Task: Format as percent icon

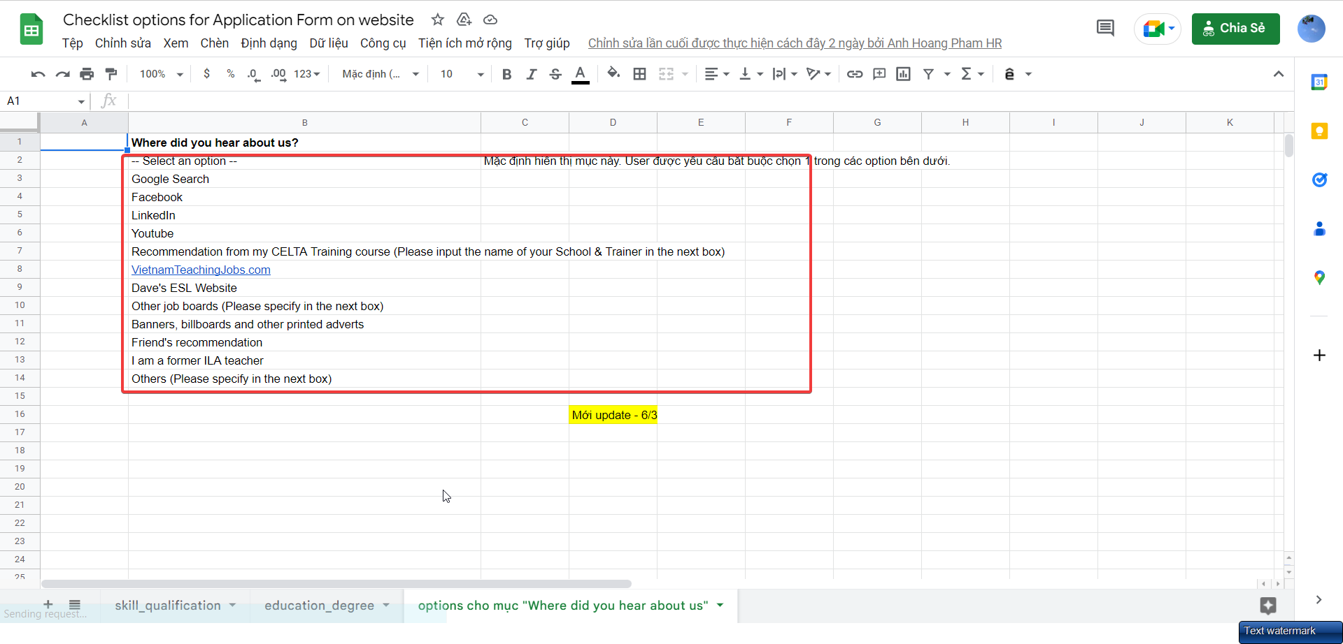Action: [230, 74]
